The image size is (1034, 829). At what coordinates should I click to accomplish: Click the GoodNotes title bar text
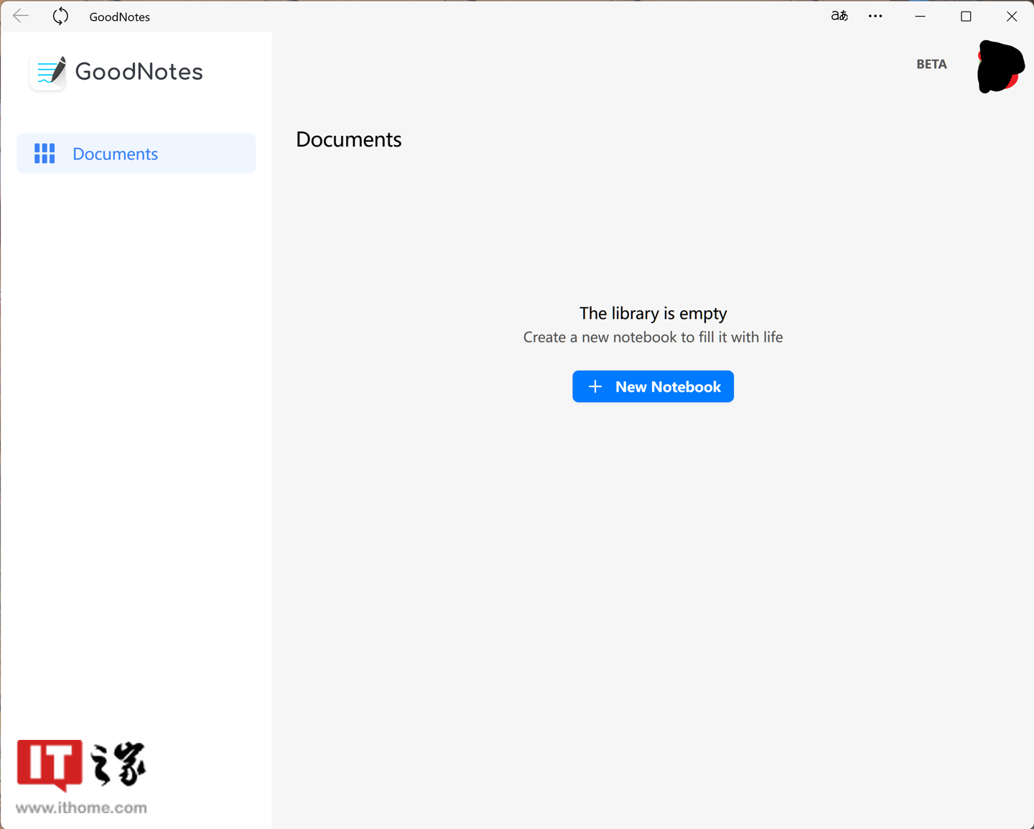(119, 17)
